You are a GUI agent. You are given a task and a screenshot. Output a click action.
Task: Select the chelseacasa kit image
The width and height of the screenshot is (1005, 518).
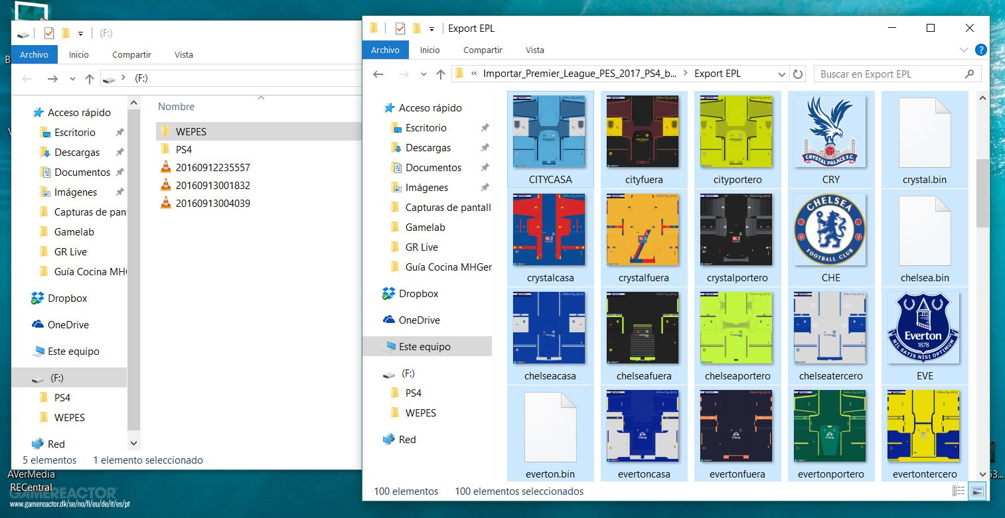(x=549, y=328)
